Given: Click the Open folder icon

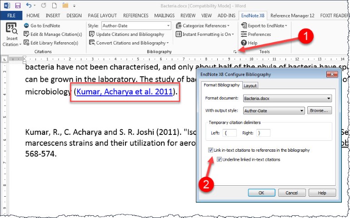Looking at the screenshot, I should click(x=65, y=5).
